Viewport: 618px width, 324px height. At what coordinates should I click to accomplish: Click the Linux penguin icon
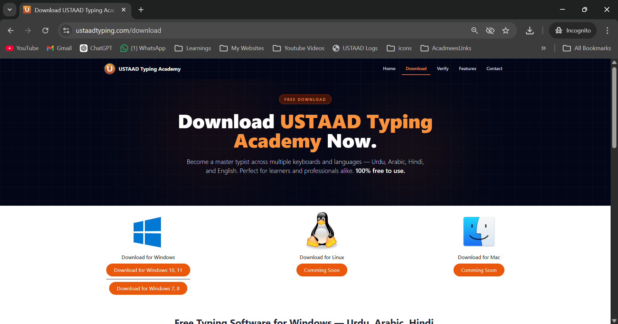[x=322, y=230]
